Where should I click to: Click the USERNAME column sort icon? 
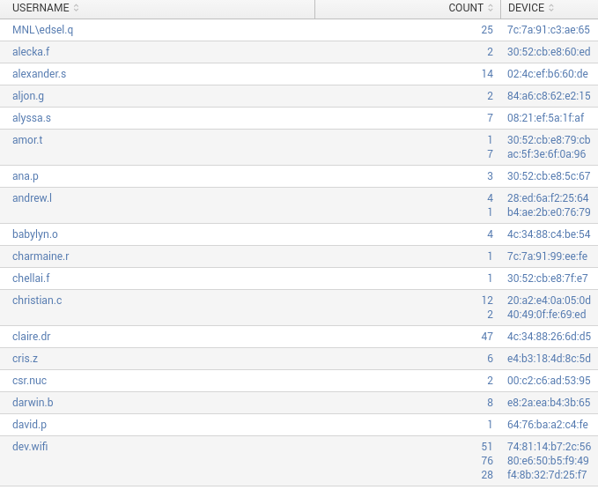pos(76,8)
